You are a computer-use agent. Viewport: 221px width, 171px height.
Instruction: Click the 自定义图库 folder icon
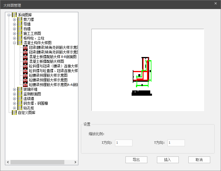pos(14,113)
